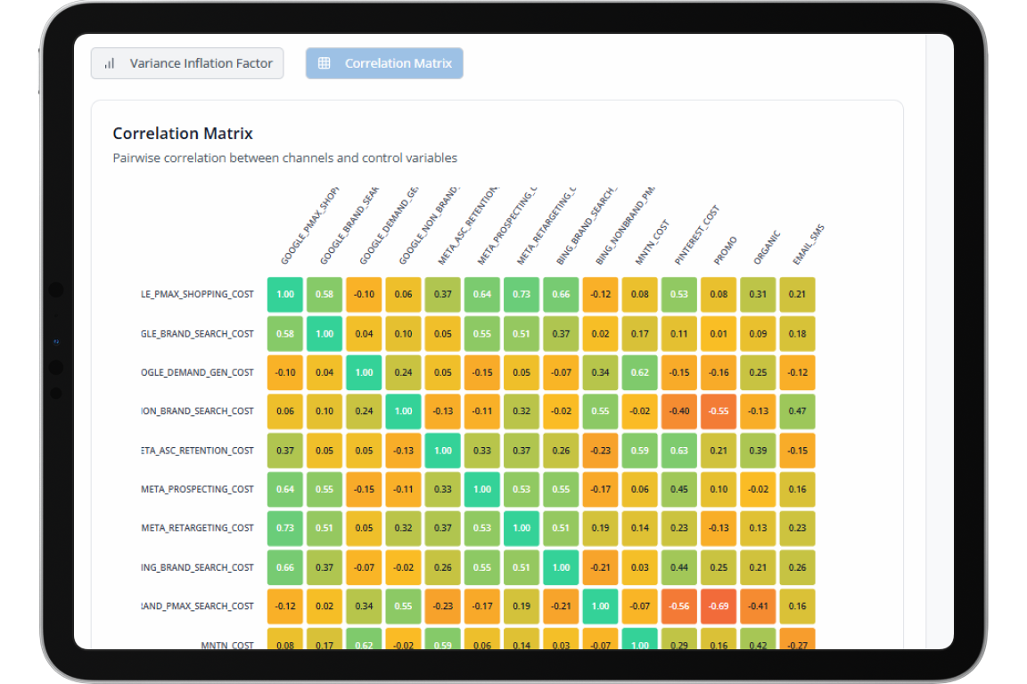
Task: Click 0.34 in the AND_PMAX_SEARCH_COST row
Action: coord(364,607)
